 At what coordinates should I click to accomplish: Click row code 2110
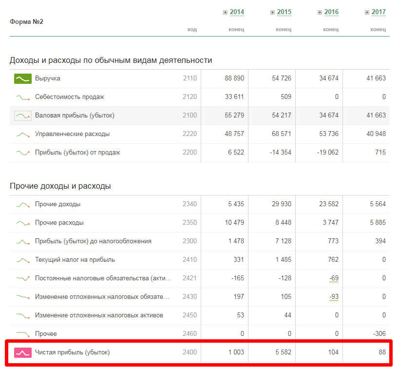coord(190,78)
